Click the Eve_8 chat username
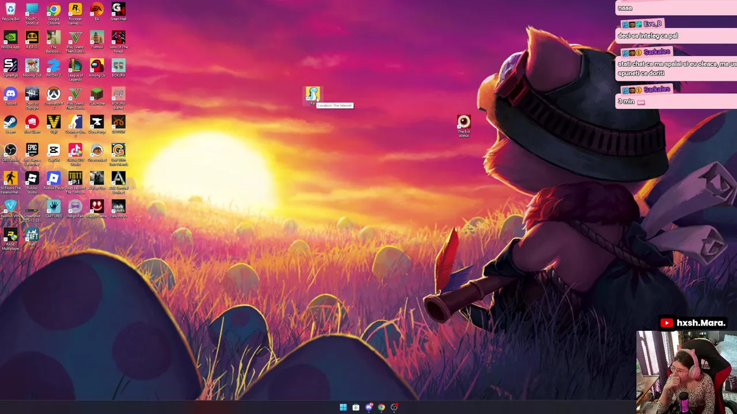737x414 pixels. coord(653,24)
